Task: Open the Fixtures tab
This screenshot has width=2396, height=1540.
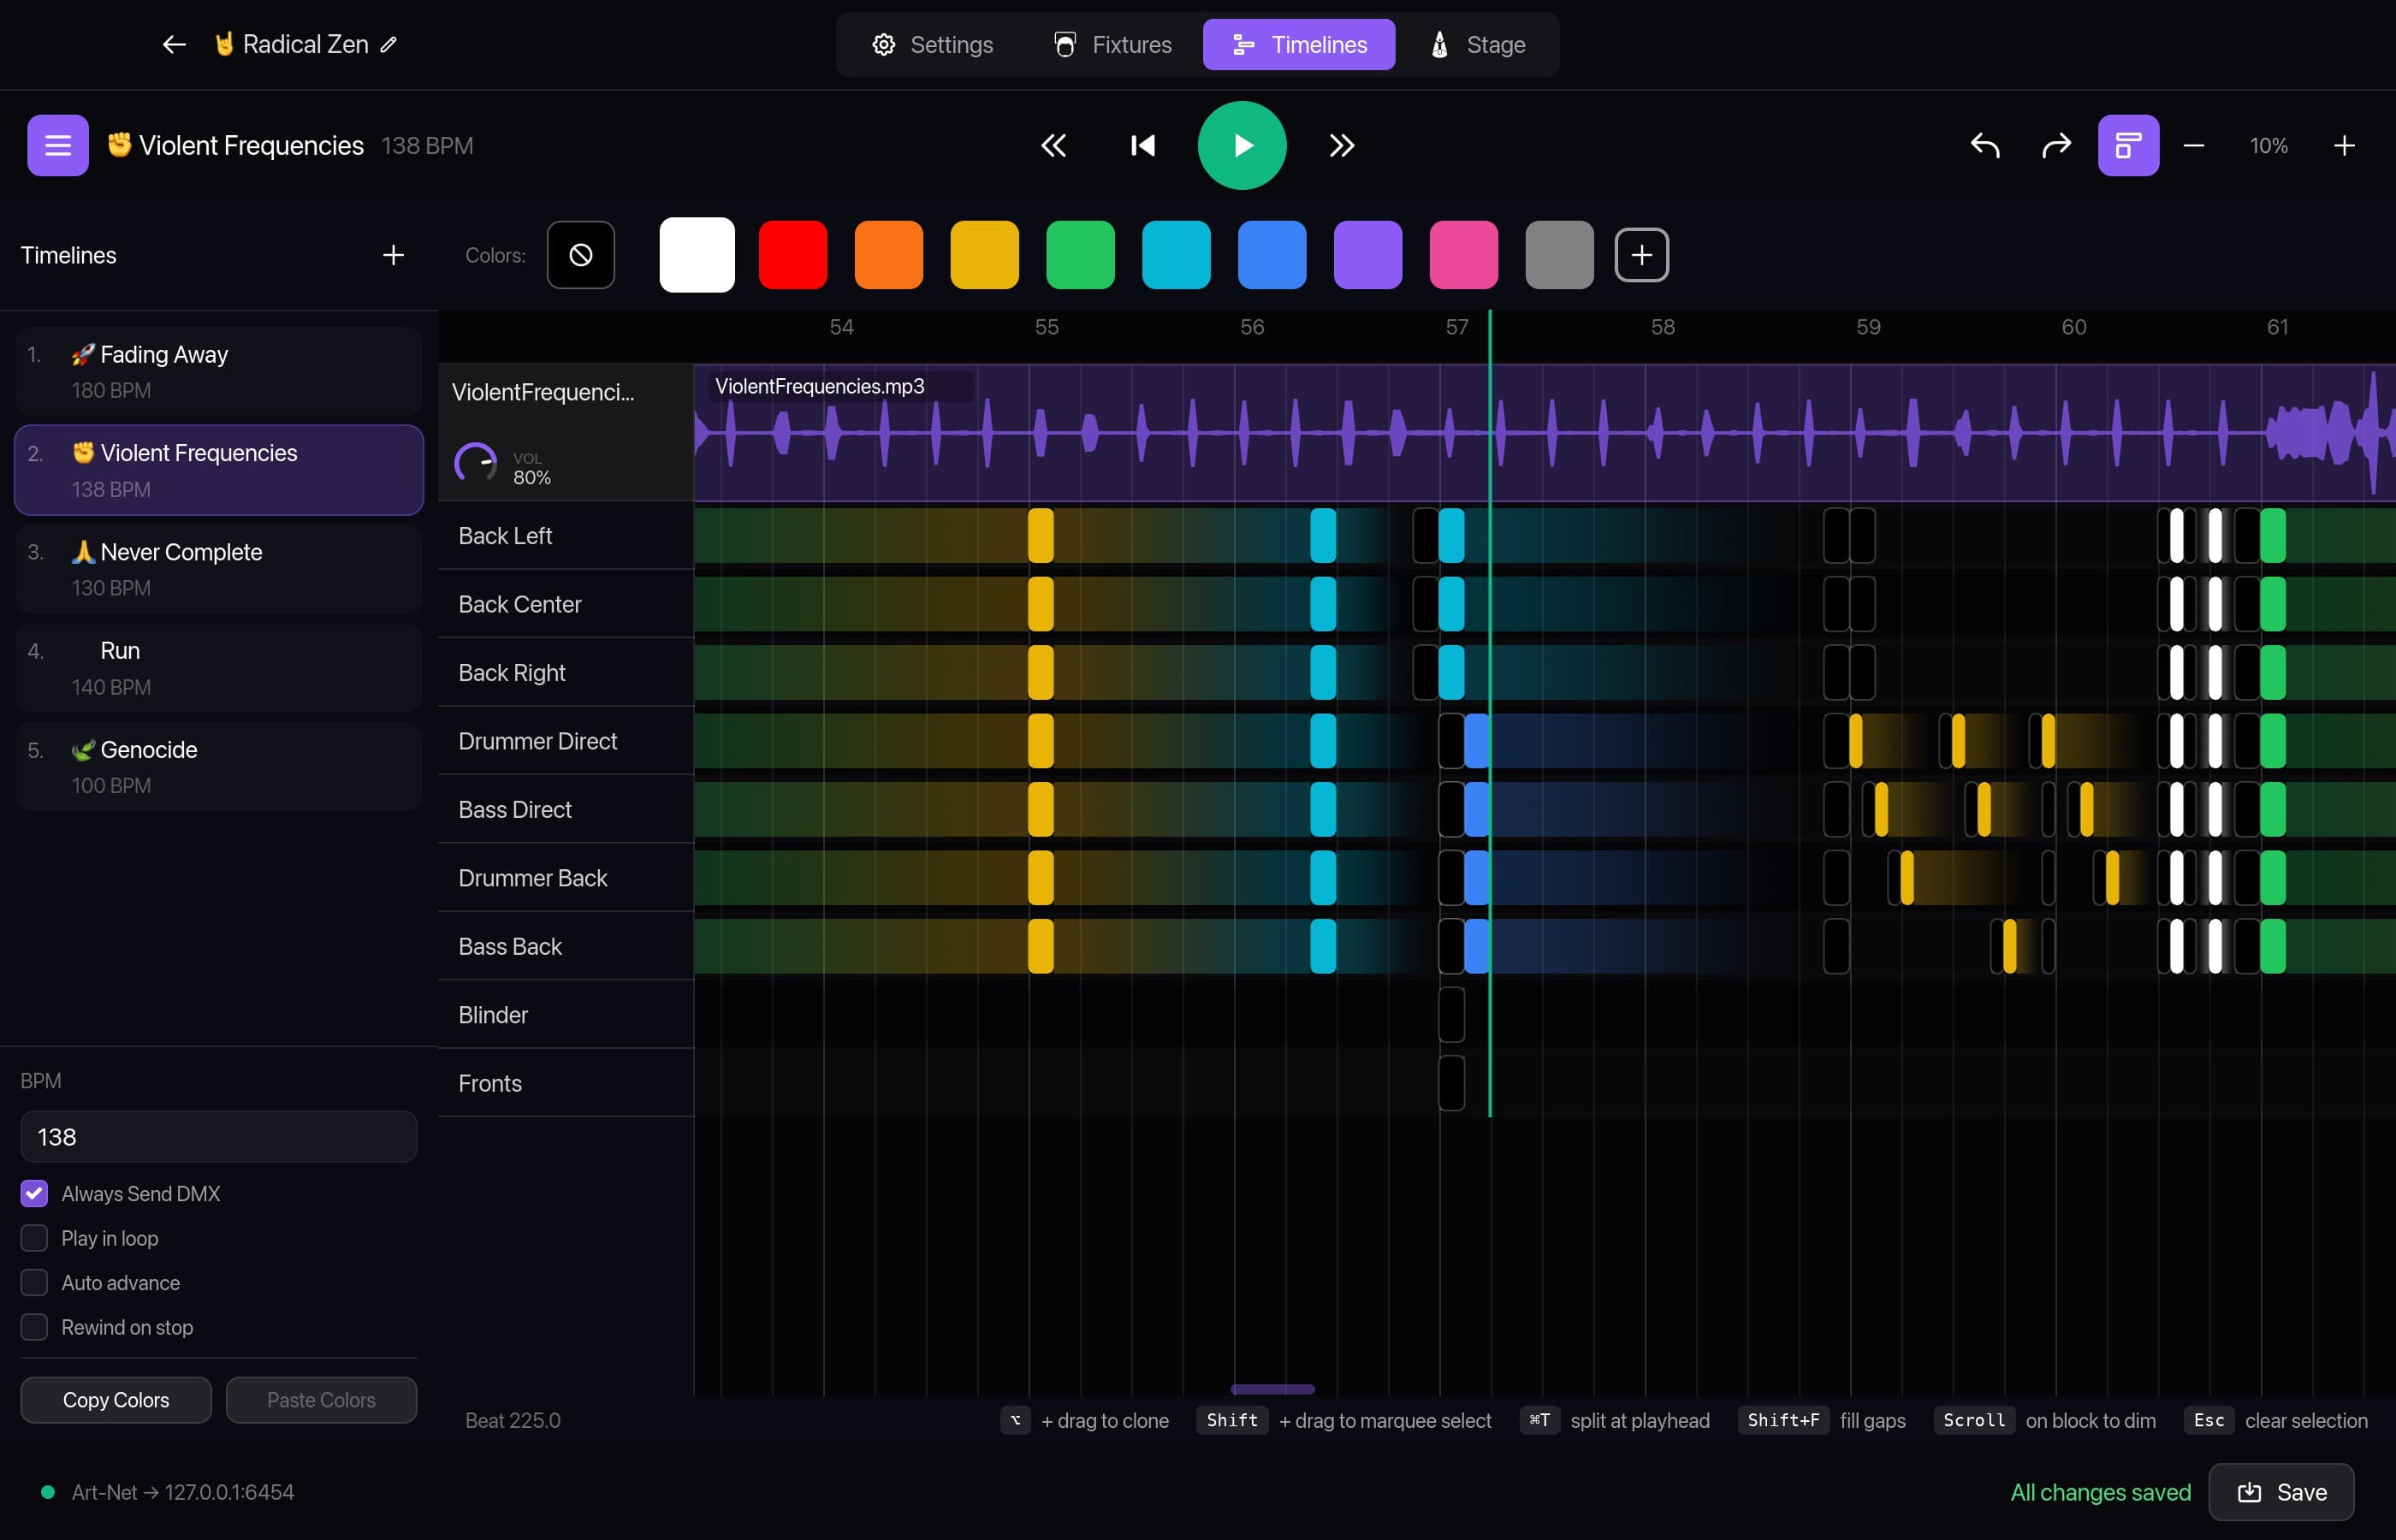Action: point(1112,45)
